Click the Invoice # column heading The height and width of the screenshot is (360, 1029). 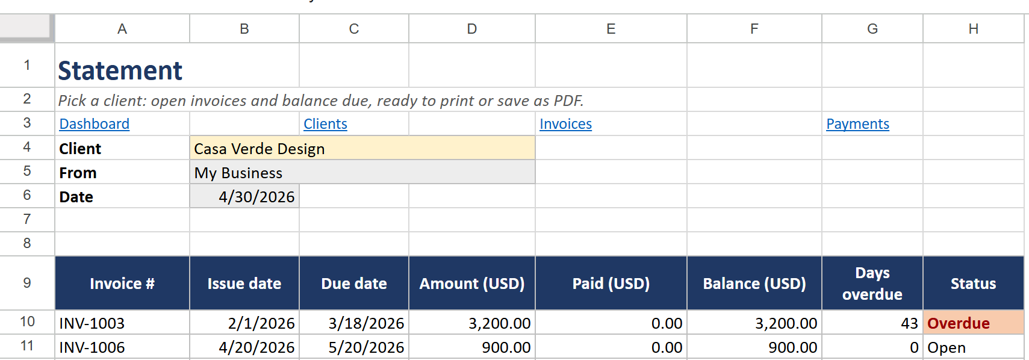(122, 283)
